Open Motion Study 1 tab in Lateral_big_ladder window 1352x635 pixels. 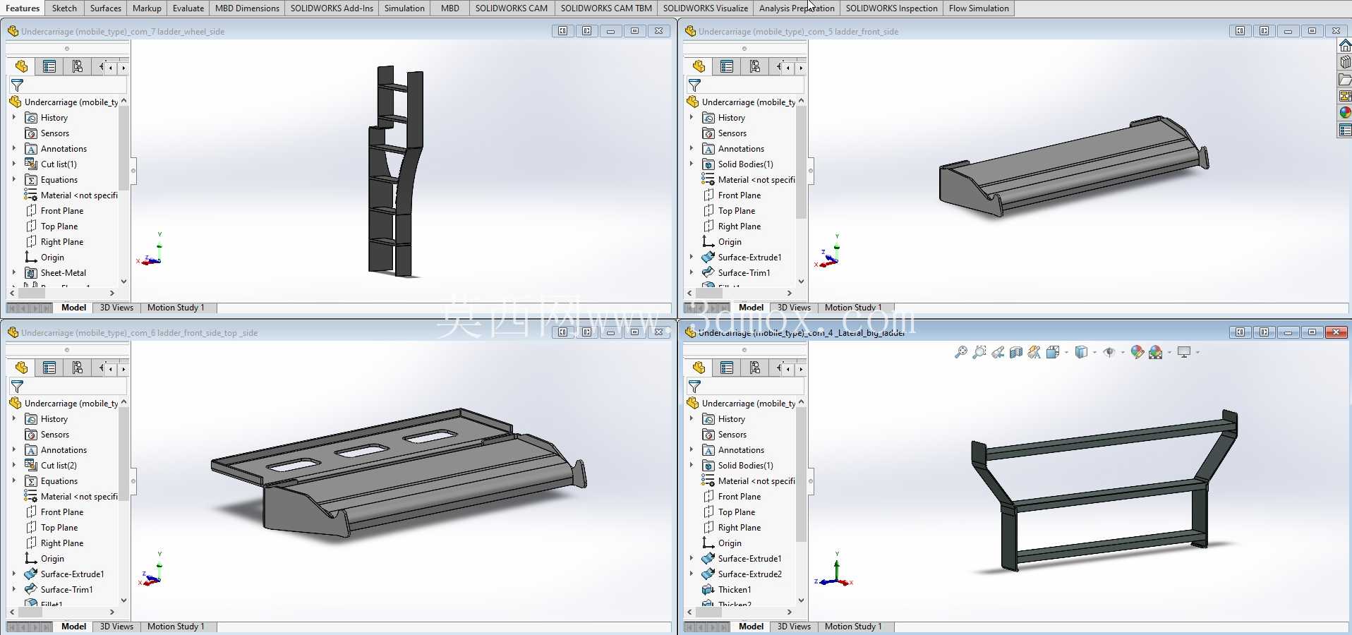pyautogui.click(x=853, y=627)
